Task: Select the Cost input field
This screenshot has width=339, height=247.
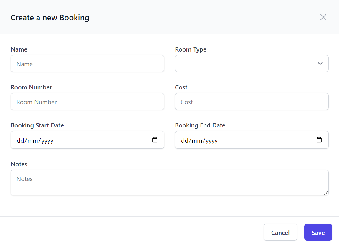Action: (x=252, y=102)
